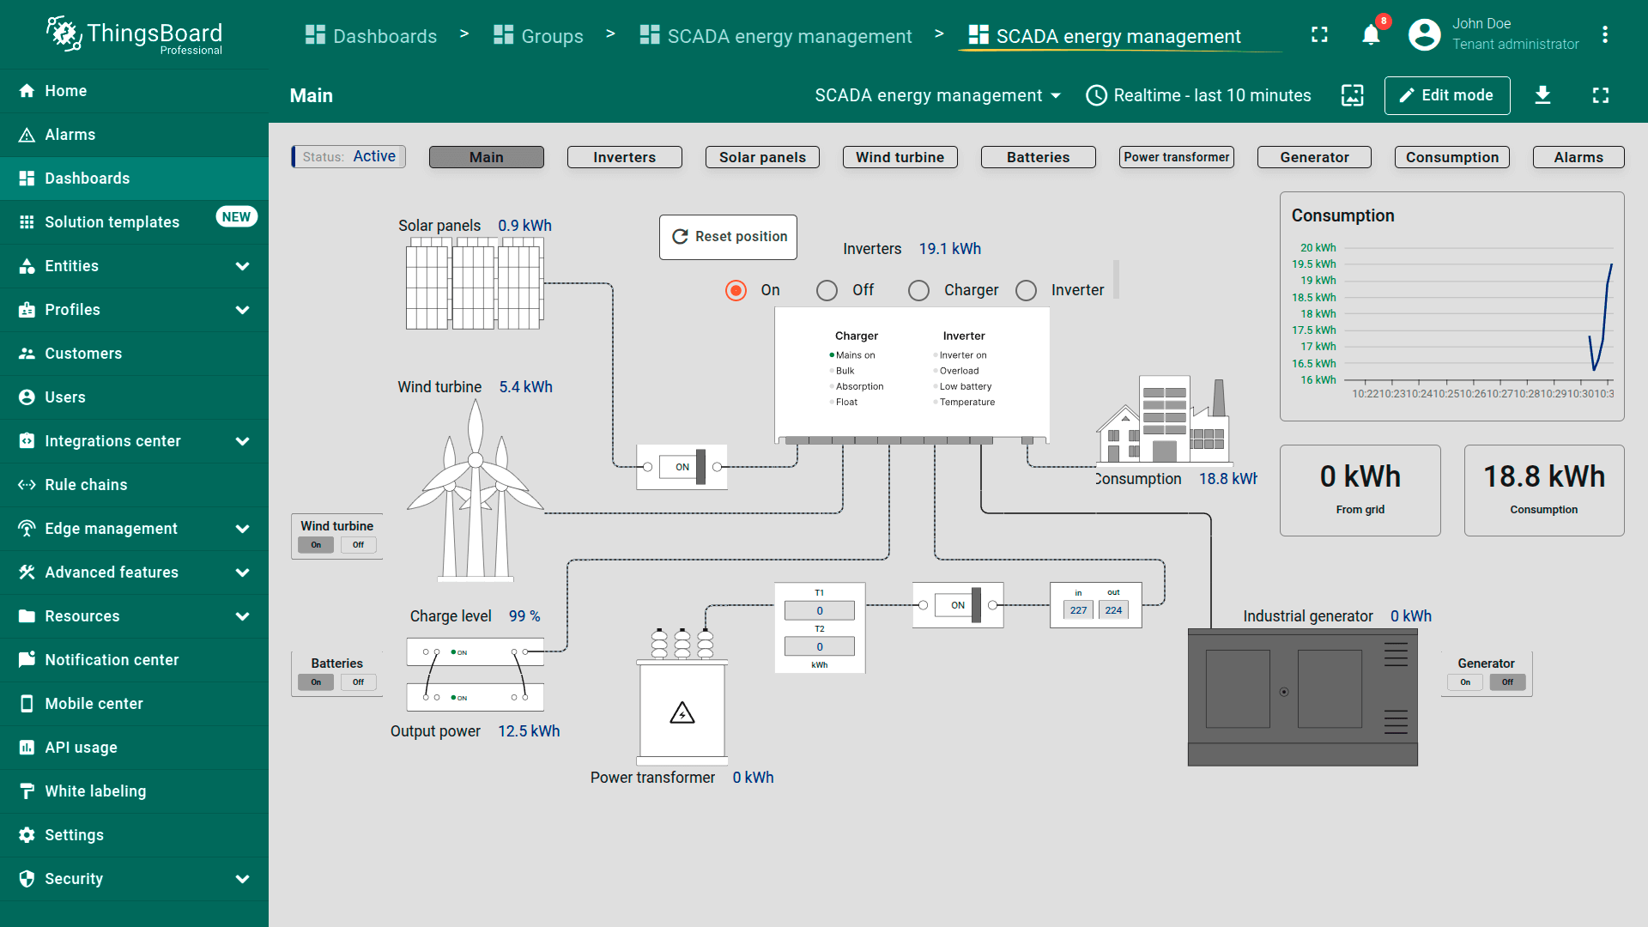Enter Edit mode

(x=1446, y=95)
